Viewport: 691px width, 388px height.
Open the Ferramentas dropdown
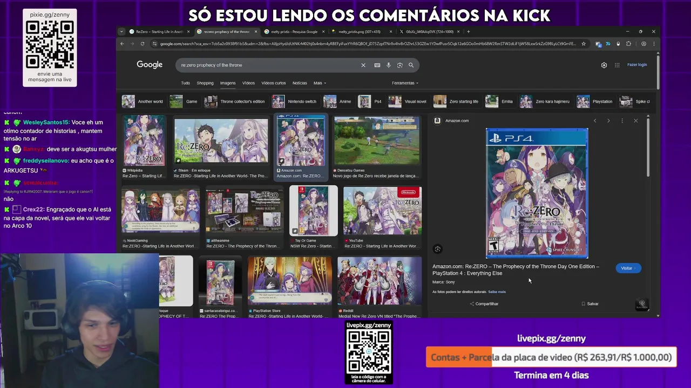pos(405,83)
